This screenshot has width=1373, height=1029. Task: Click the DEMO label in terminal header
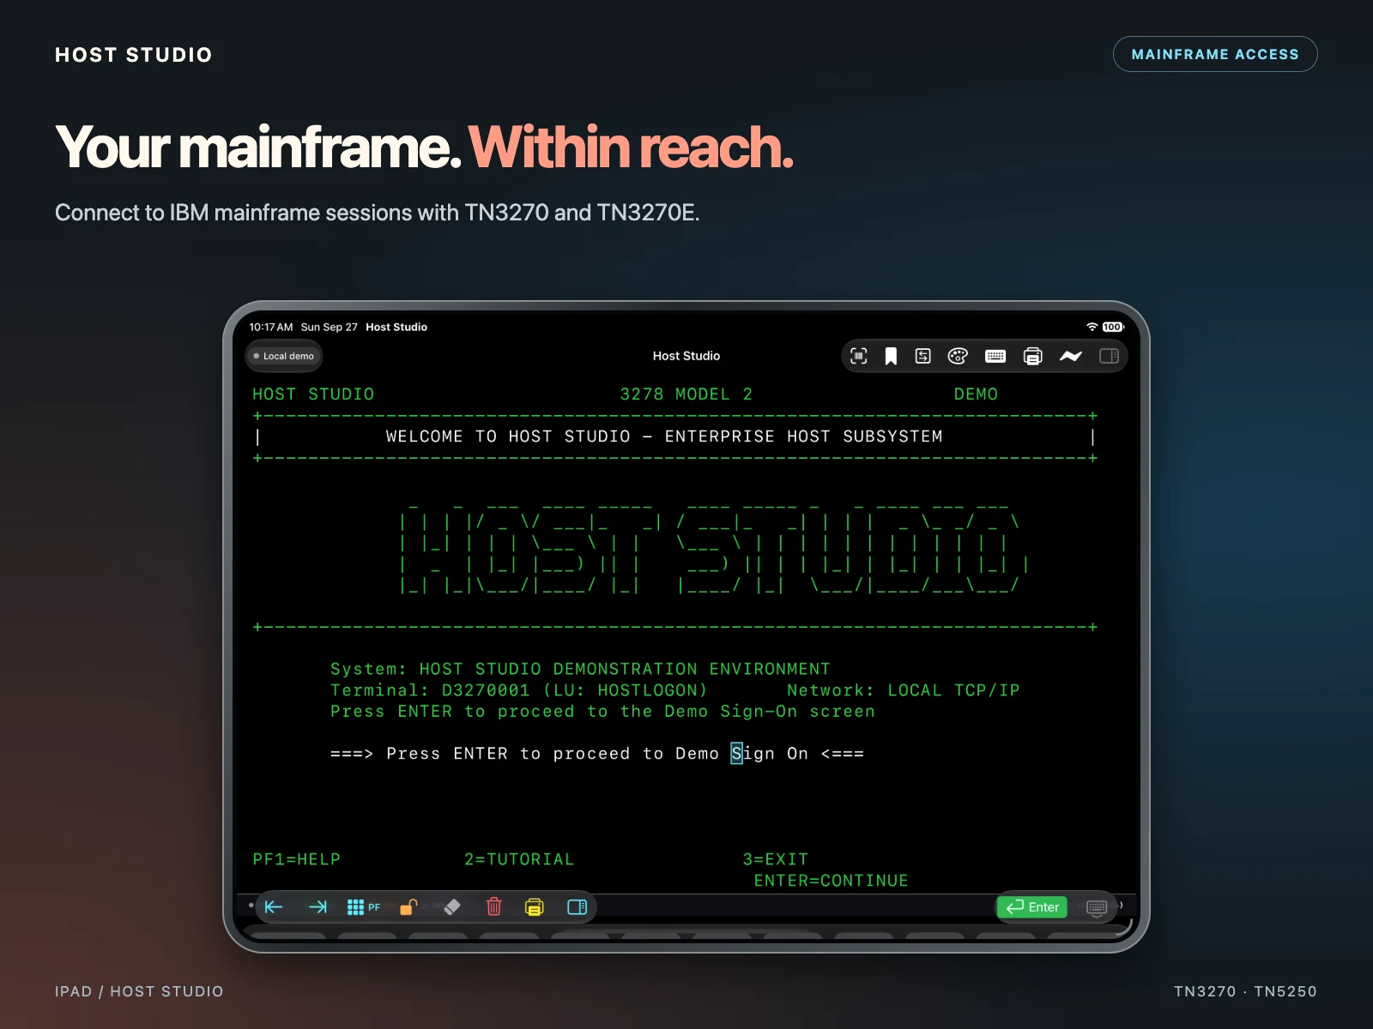tap(976, 394)
